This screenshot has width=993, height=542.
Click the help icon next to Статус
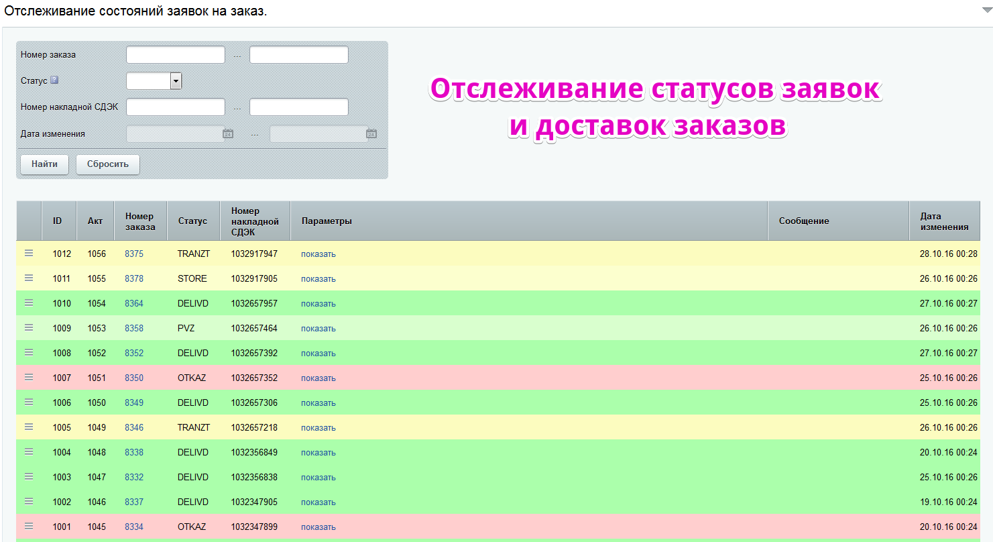(x=54, y=80)
